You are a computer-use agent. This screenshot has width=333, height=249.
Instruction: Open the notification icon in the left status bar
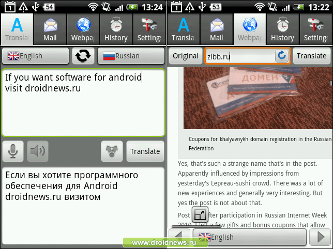click(7, 7)
